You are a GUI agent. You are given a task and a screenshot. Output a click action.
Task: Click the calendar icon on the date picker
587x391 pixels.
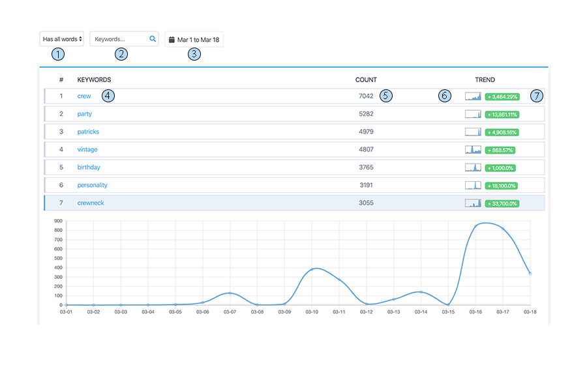[173, 38]
